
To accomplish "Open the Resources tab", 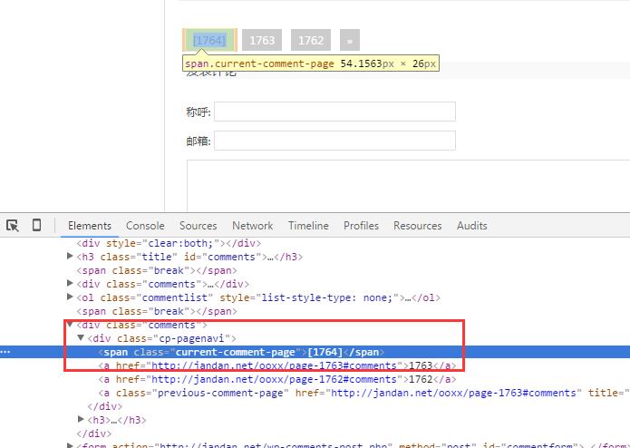I will [x=418, y=226].
